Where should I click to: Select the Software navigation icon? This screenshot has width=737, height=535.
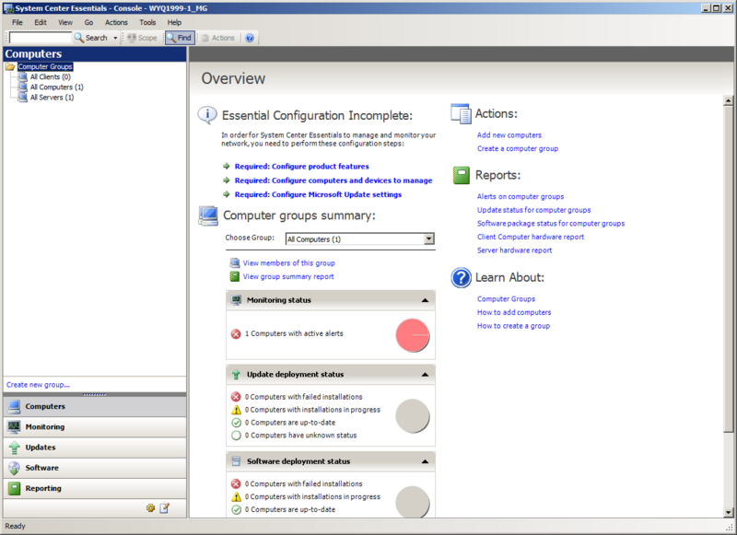point(16,468)
